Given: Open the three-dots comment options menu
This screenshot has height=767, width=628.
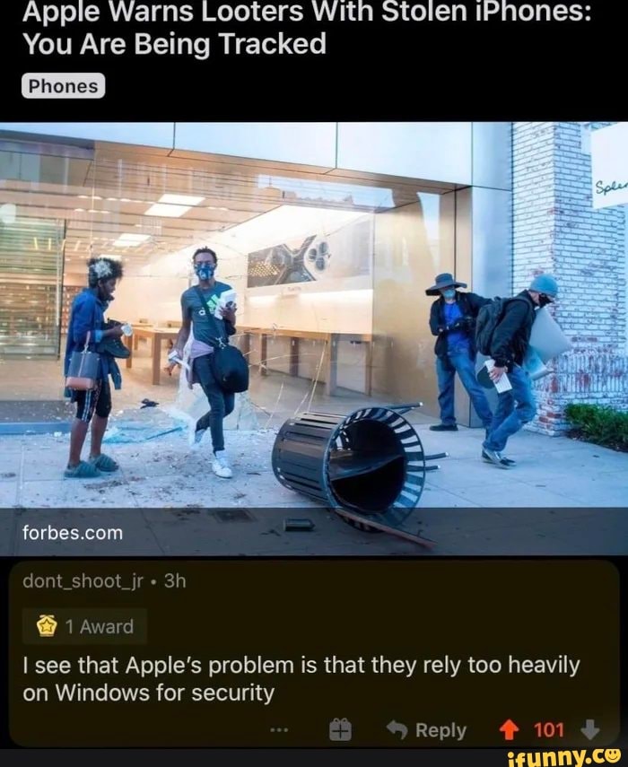Looking at the screenshot, I should 279,730.
